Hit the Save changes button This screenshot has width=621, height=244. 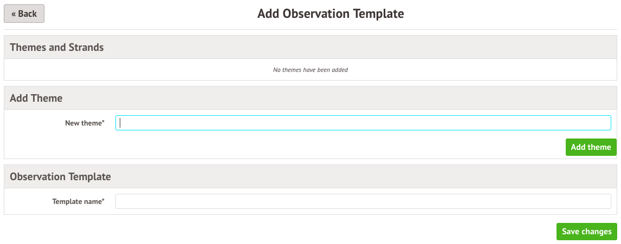(586, 232)
